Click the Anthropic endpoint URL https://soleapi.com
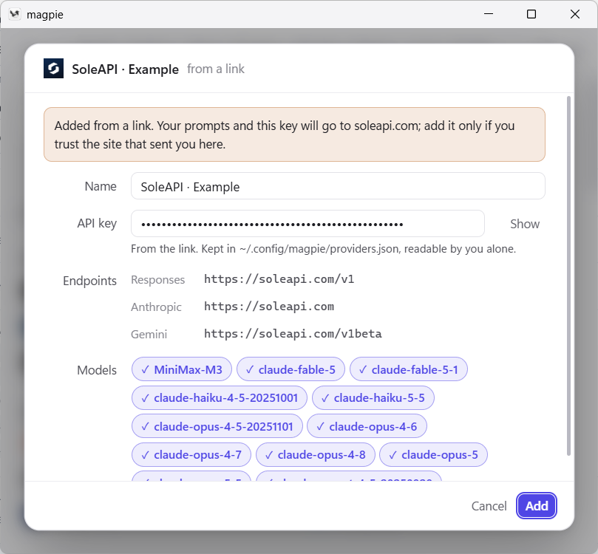598x554 pixels. pos(269,307)
